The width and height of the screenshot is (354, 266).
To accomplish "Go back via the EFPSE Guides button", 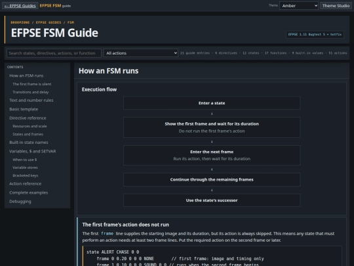I will (x=20, y=6).
